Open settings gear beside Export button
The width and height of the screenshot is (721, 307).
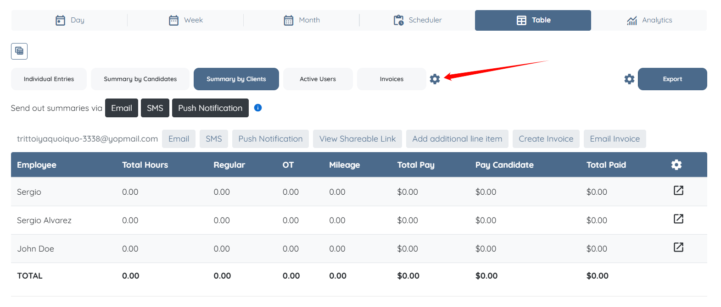tap(629, 79)
